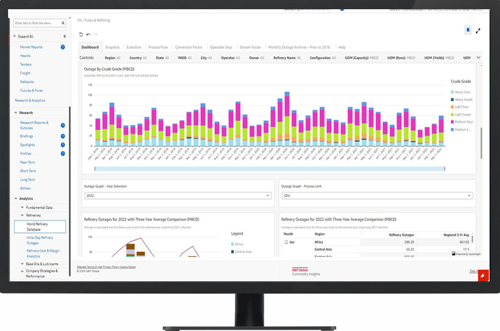500x331 pixels.
Task: Open the AltView link
Action: click(25, 189)
